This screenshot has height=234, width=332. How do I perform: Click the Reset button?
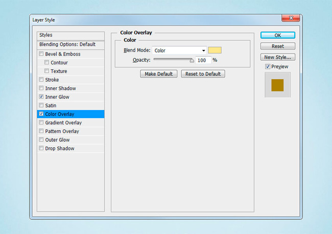tap(278, 46)
